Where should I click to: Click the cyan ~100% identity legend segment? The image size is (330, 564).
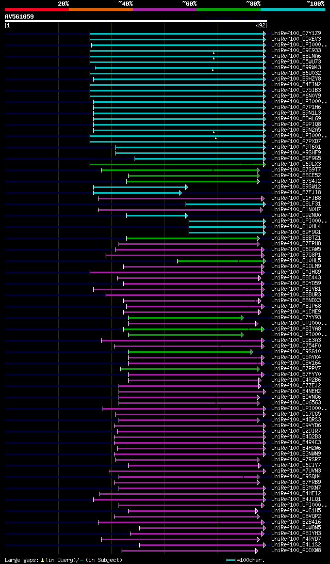tap(293, 9)
